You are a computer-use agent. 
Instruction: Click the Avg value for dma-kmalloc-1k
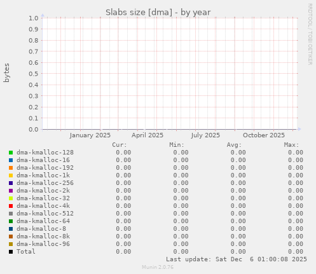coord(238,175)
